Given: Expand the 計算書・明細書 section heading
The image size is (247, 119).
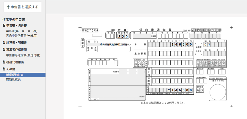Looking at the screenshot, I should 15,42.
